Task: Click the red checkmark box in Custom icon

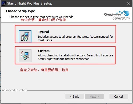Action: [22, 52]
